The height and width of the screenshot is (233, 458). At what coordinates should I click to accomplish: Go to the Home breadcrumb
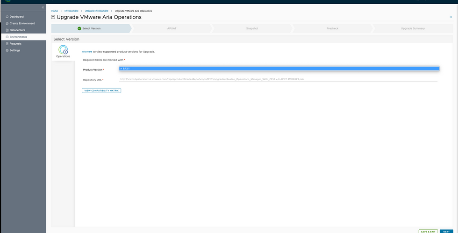(x=55, y=11)
